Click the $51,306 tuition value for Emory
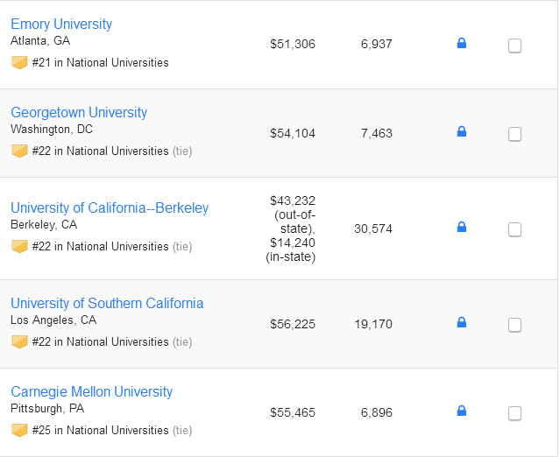Image resolution: width=560 pixels, height=457 pixels. click(293, 44)
